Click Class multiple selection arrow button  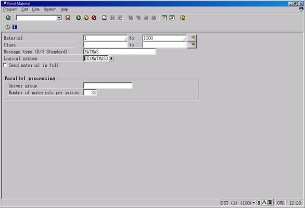point(192,45)
